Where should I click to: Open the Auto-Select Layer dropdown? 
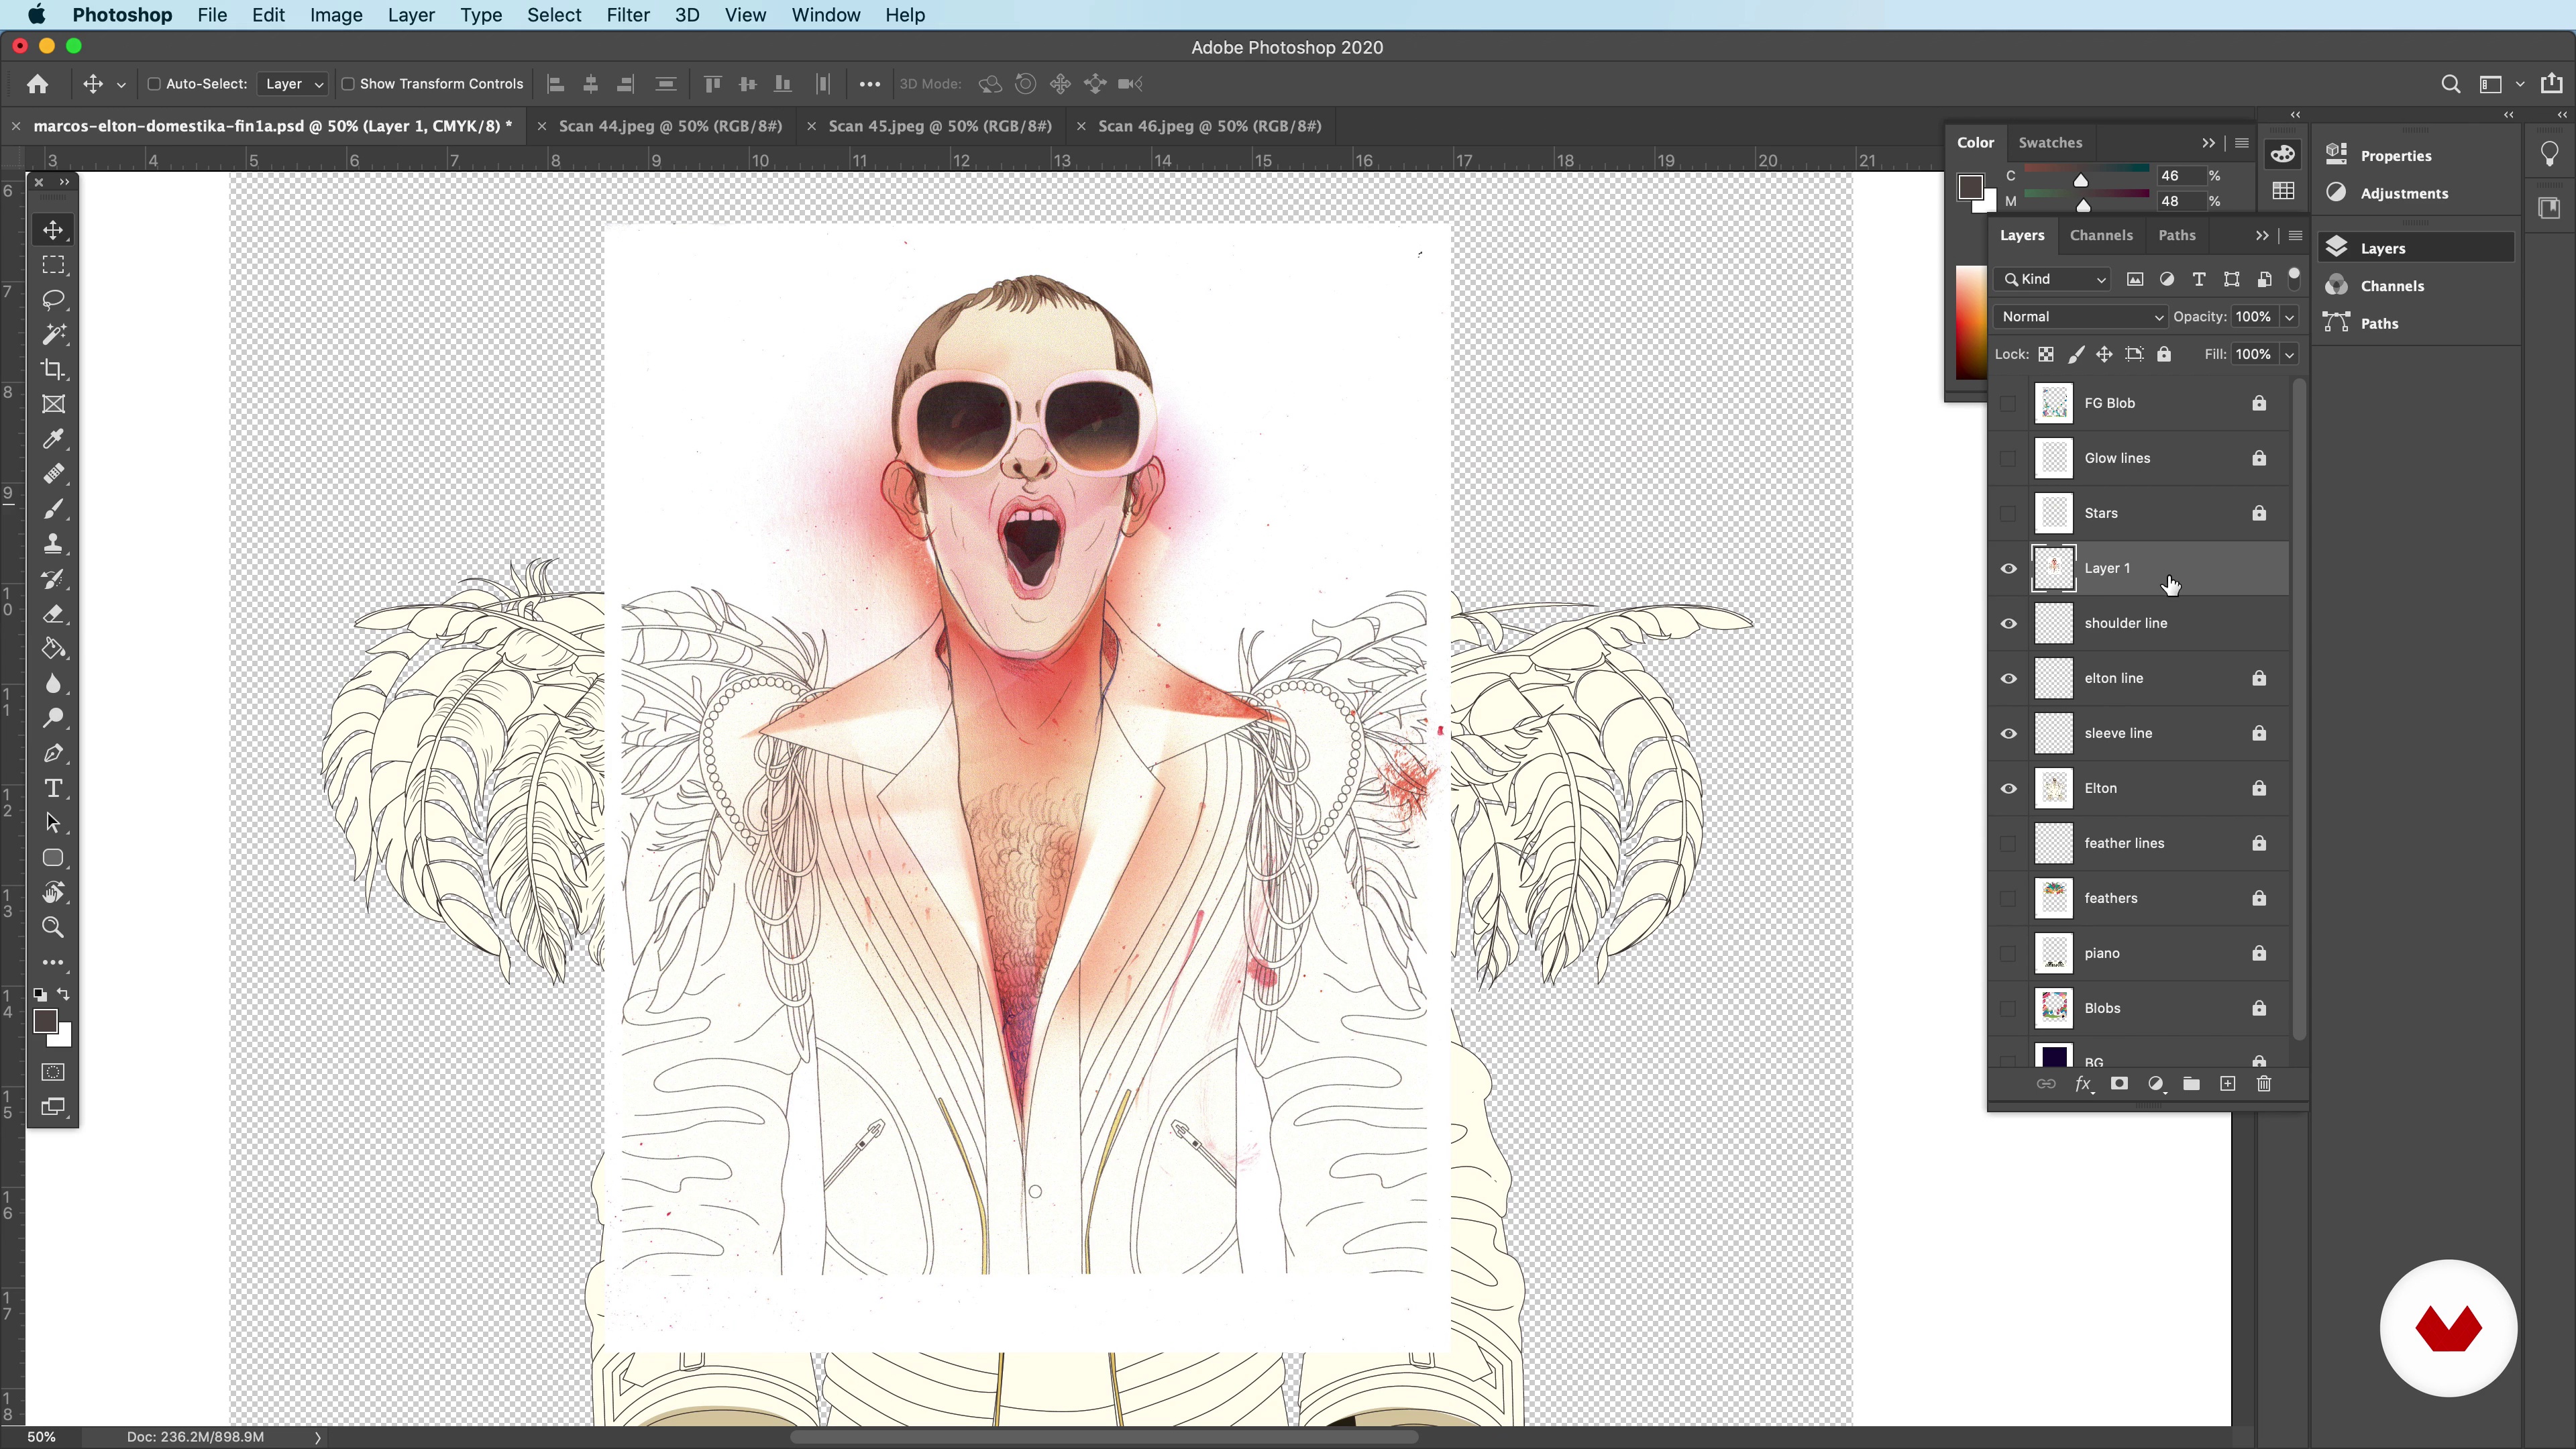tap(292, 84)
